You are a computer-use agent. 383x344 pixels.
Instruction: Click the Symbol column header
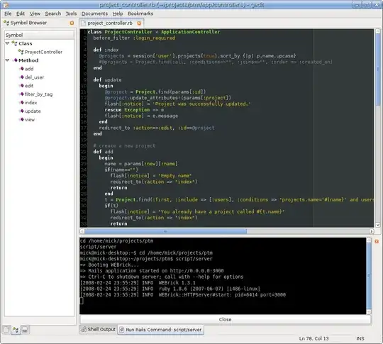[x=39, y=35]
